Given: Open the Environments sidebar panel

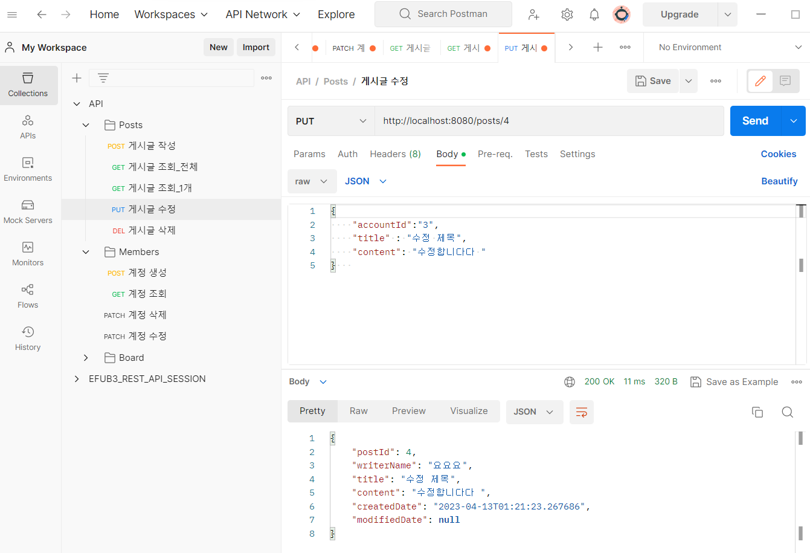Looking at the screenshot, I should (x=28, y=169).
